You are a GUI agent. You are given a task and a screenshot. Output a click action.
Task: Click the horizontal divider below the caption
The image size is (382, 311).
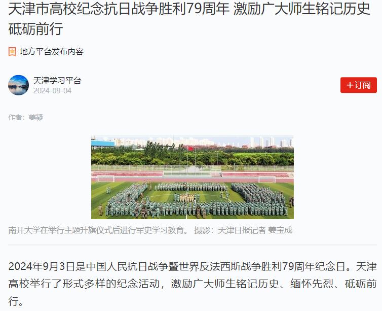[193, 245]
